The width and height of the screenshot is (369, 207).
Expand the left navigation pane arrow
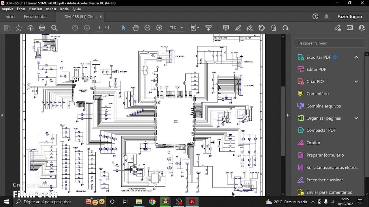(2, 115)
